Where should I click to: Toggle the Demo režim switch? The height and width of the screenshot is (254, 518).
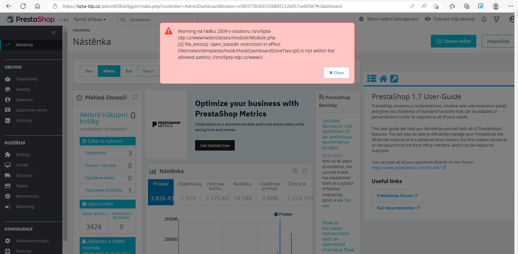[454, 41]
